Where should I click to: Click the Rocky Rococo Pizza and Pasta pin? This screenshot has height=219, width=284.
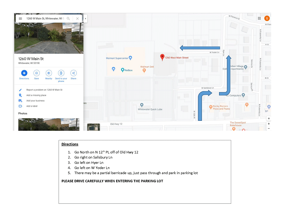tap(211, 107)
